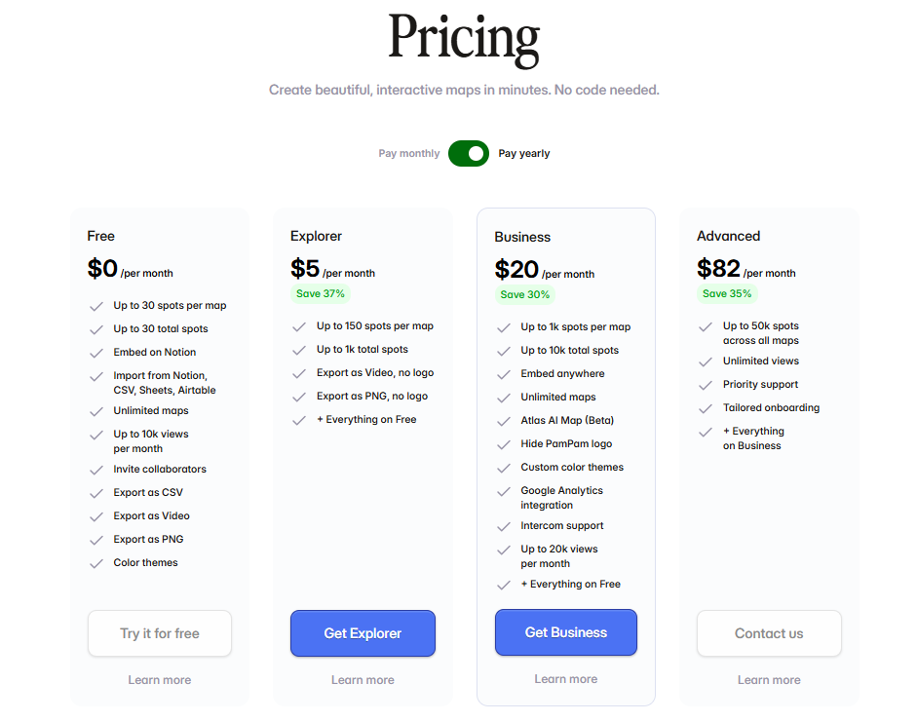Screen dimensions: 917x722
Task: Click checkmark beside Embed on Notion
Action: (x=96, y=353)
